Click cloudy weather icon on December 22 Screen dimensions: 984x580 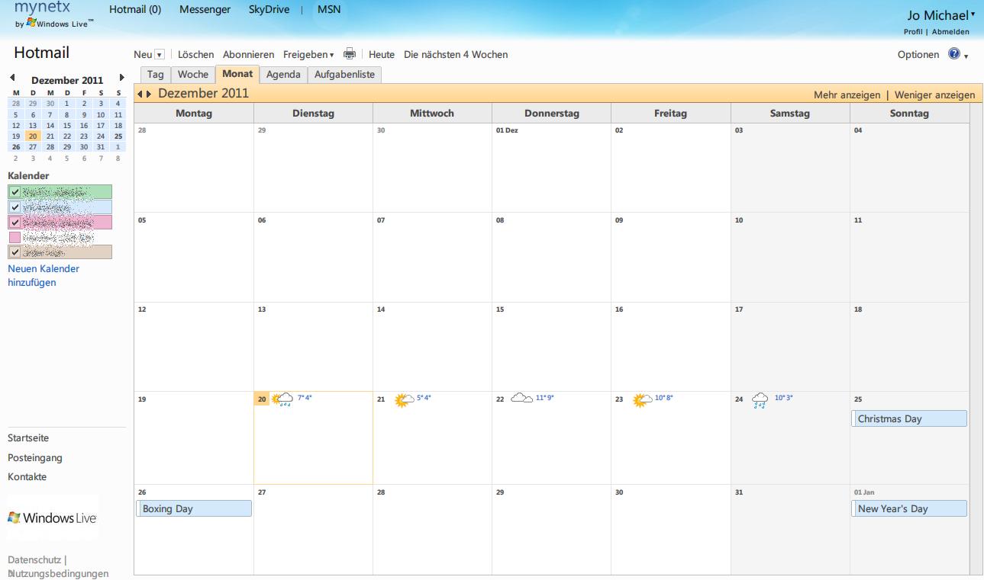(x=521, y=398)
